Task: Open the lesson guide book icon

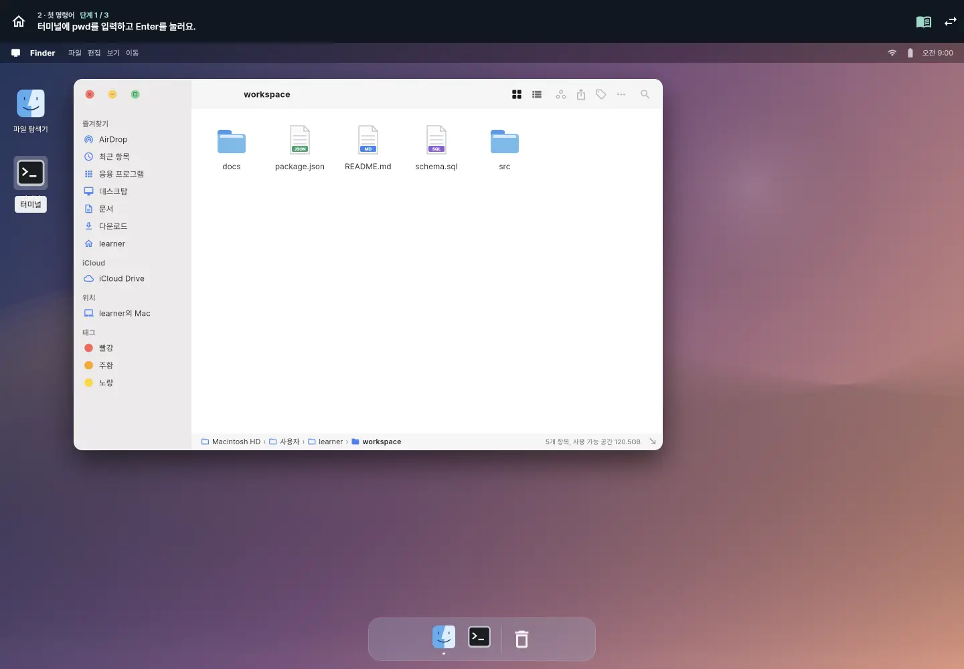Action: tap(924, 22)
